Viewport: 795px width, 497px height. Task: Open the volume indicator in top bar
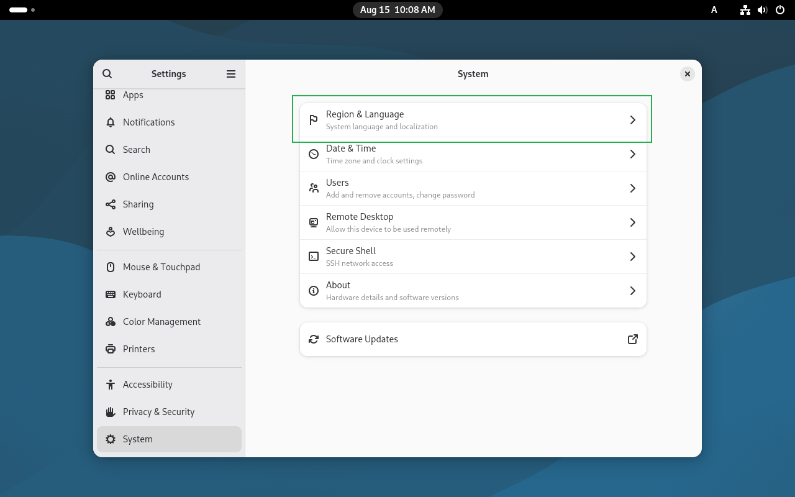point(763,10)
